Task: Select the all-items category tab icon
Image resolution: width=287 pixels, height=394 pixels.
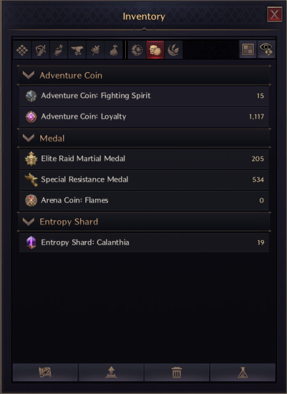Action: coord(22,50)
